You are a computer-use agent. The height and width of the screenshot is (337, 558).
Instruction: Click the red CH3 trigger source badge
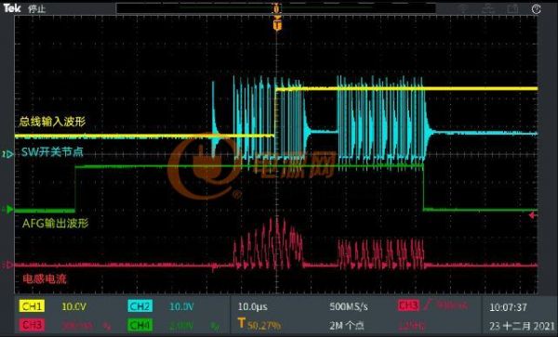[408, 305]
